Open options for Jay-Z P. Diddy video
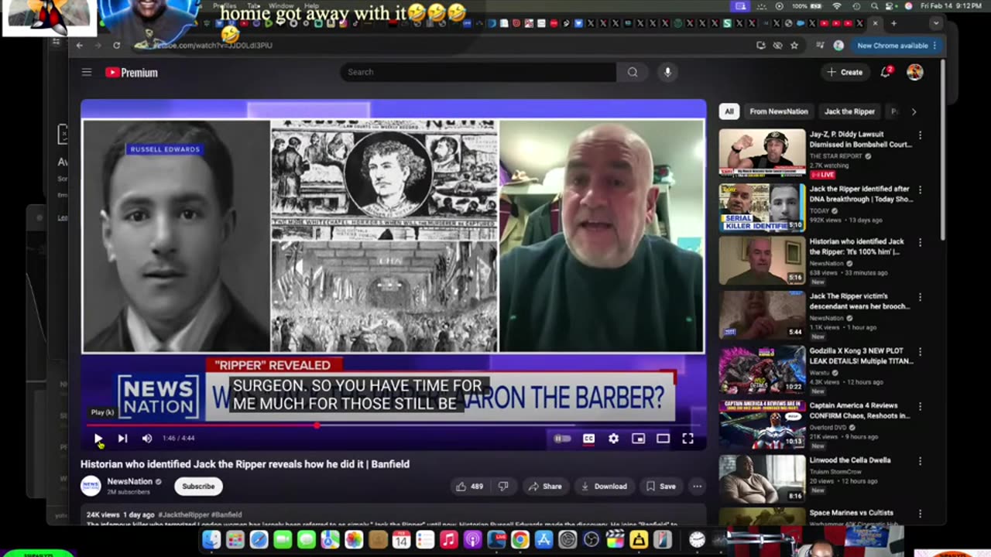The image size is (991, 557). click(920, 135)
